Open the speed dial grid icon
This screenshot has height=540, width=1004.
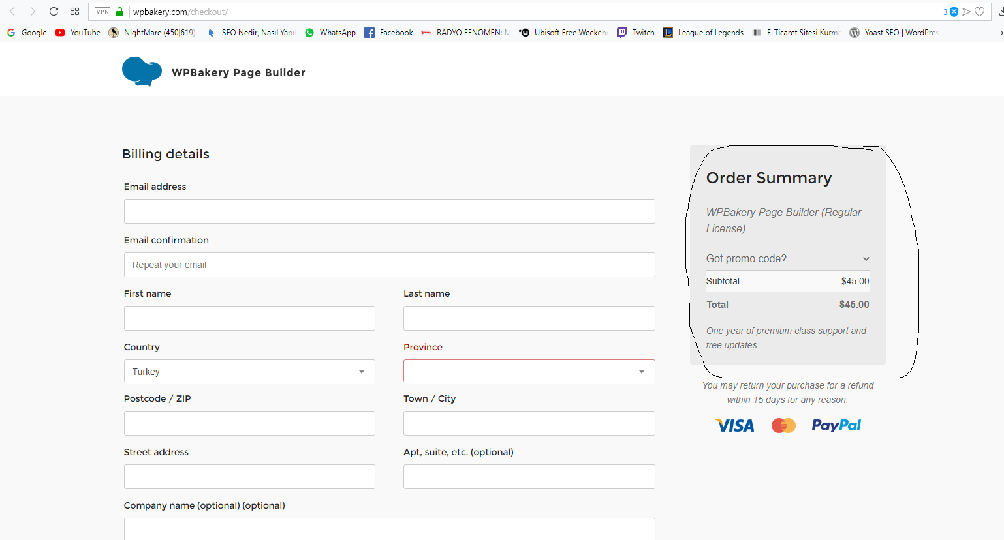tap(74, 12)
